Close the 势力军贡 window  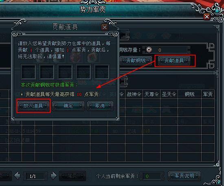click(207, 17)
